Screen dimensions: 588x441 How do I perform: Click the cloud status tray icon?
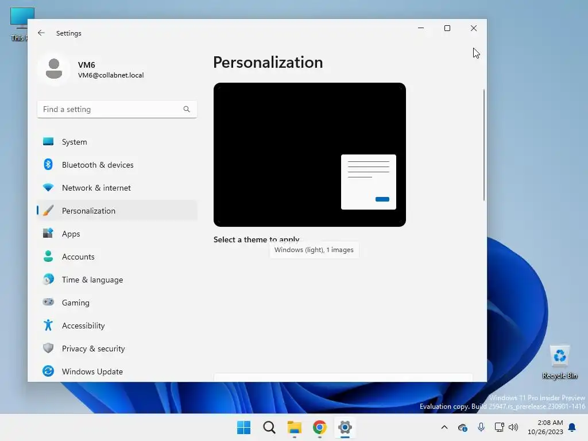pyautogui.click(x=462, y=427)
